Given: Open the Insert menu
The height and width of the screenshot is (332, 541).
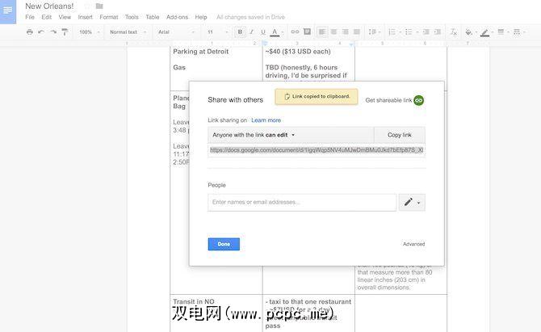Looking at the screenshot, I should click(85, 17).
